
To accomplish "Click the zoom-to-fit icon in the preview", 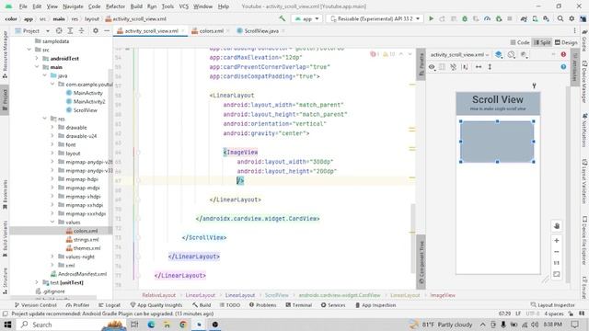I will click(x=557, y=274).
